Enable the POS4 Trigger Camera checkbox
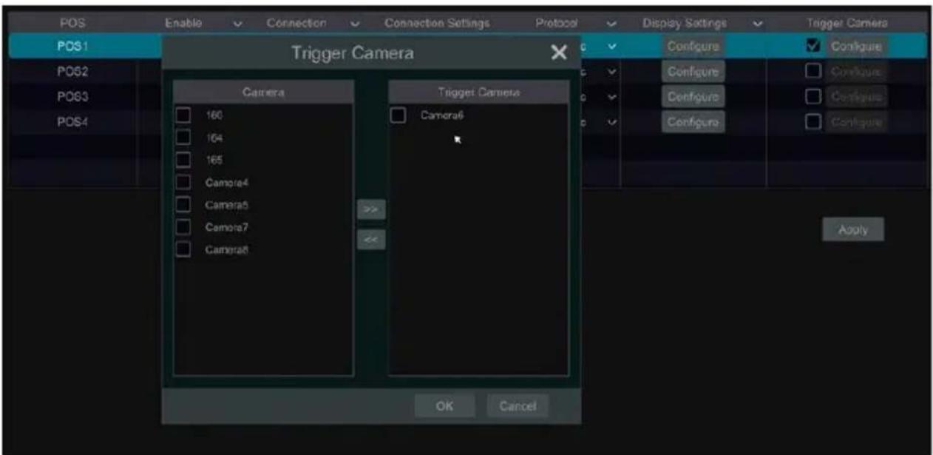The height and width of the screenshot is (455, 933). click(x=812, y=121)
